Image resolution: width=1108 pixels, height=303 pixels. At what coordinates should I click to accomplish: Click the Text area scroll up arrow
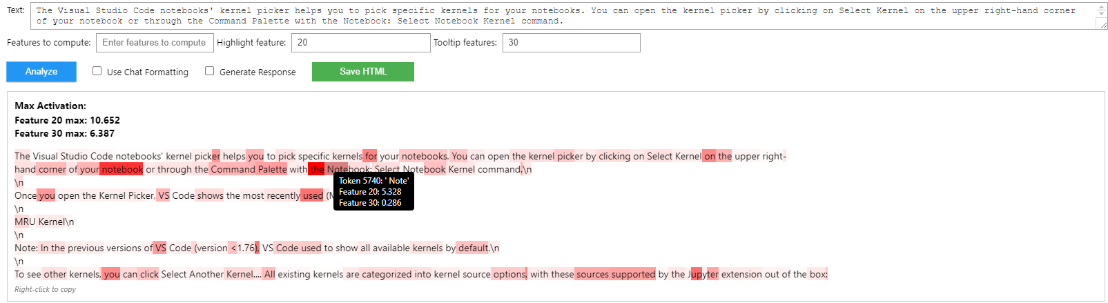click(x=1101, y=7)
